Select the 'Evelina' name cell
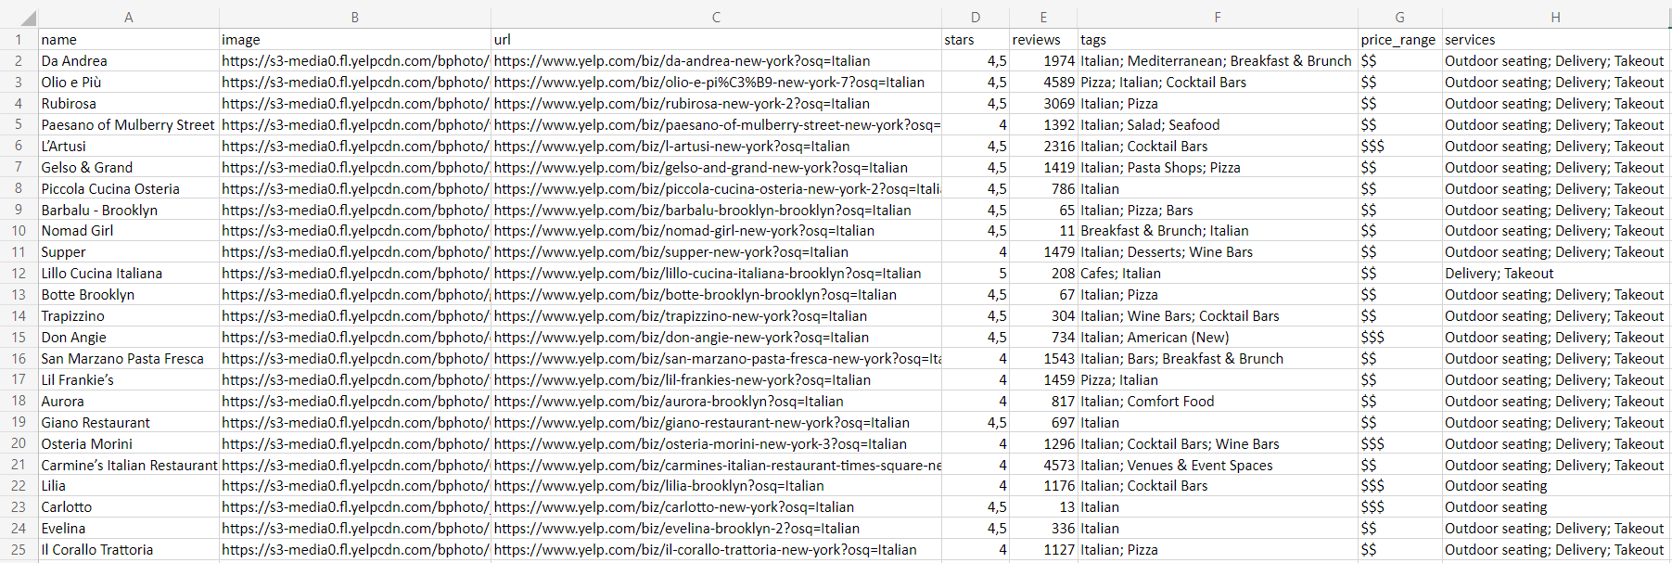1672x563 pixels. (x=128, y=529)
